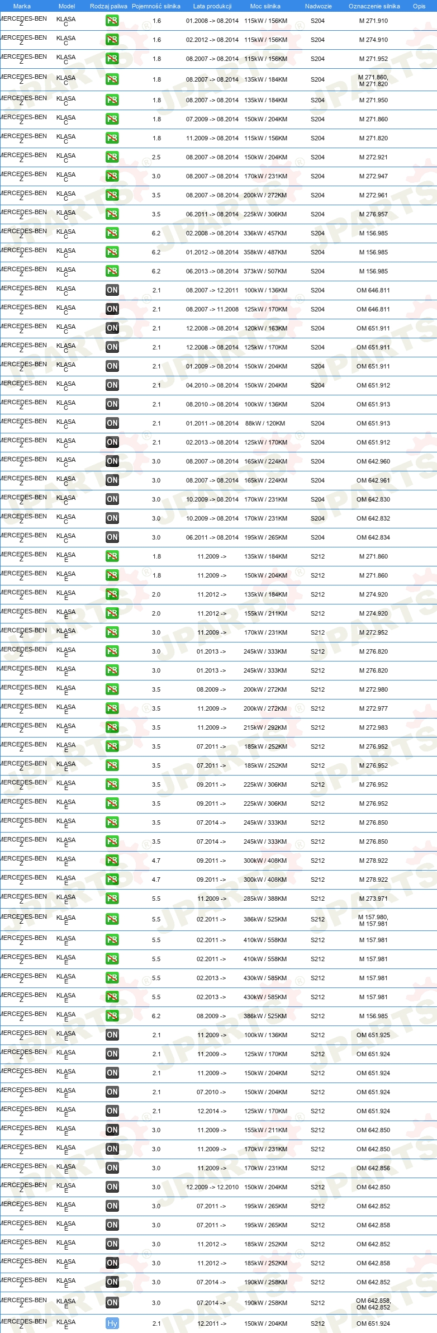The image size is (437, 1333).
Task: Click the '358kW / 487KM' power cell
Action: pyautogui.click(x=265, y=252)
